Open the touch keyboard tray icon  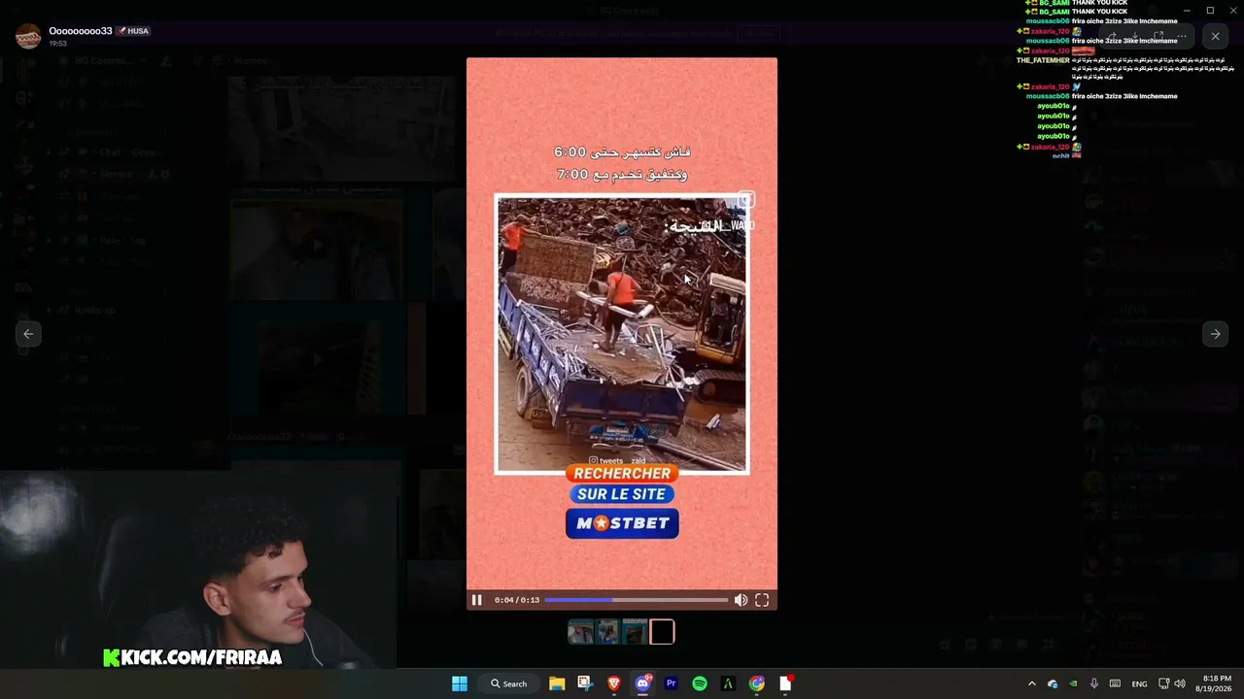(x=1115, y=683)
